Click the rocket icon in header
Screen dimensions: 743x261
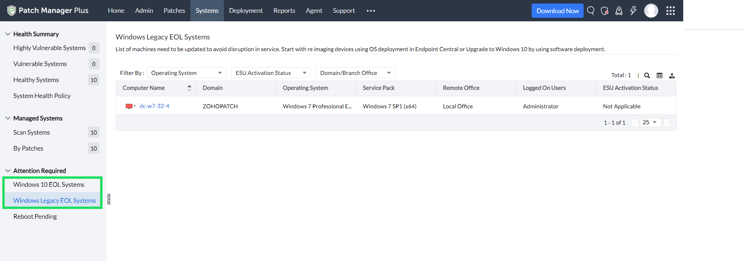(619, 11)
